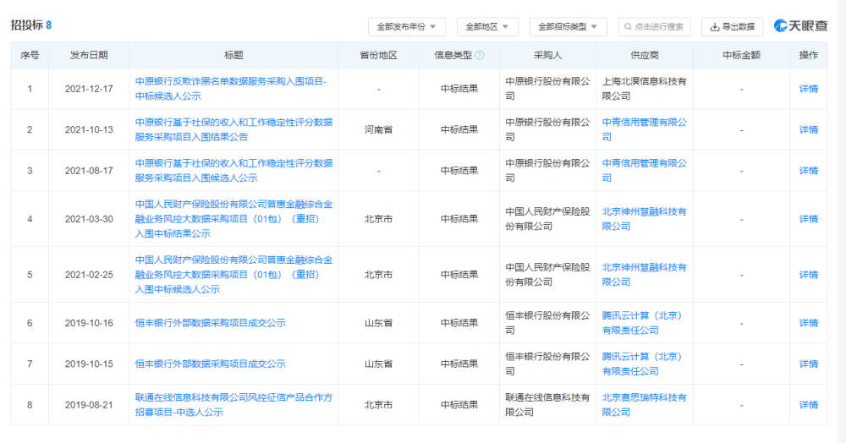Open supplier link 中青信用管理有限公司 in row 2

coord(644,129)
